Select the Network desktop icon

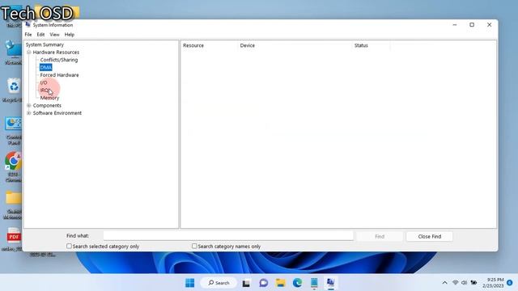[14, 53]
